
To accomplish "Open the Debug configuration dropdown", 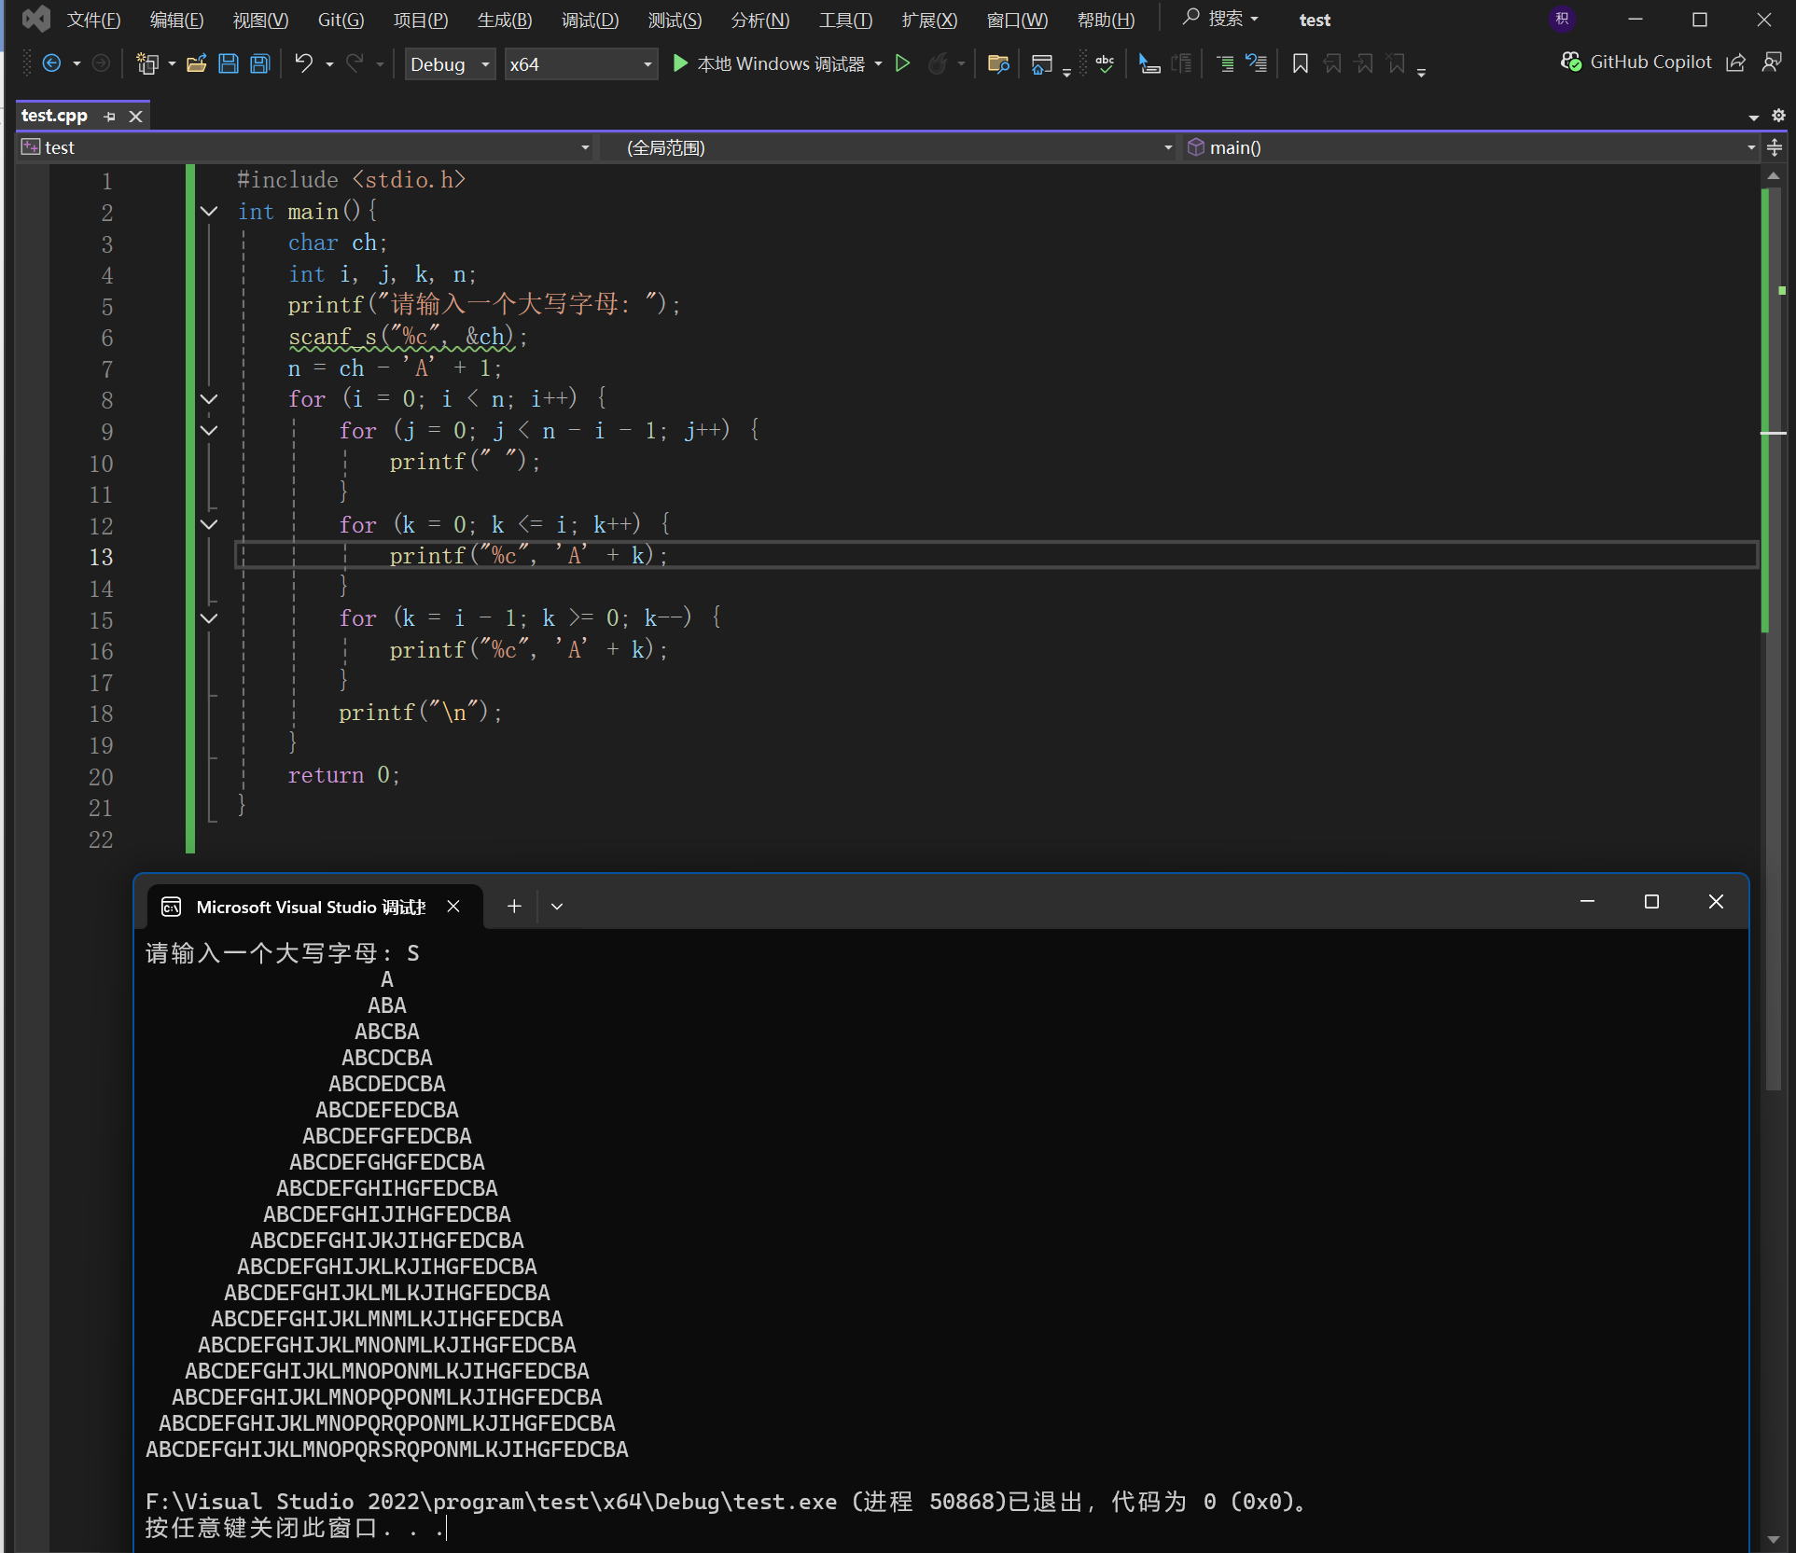I will [x=450, y=64].
